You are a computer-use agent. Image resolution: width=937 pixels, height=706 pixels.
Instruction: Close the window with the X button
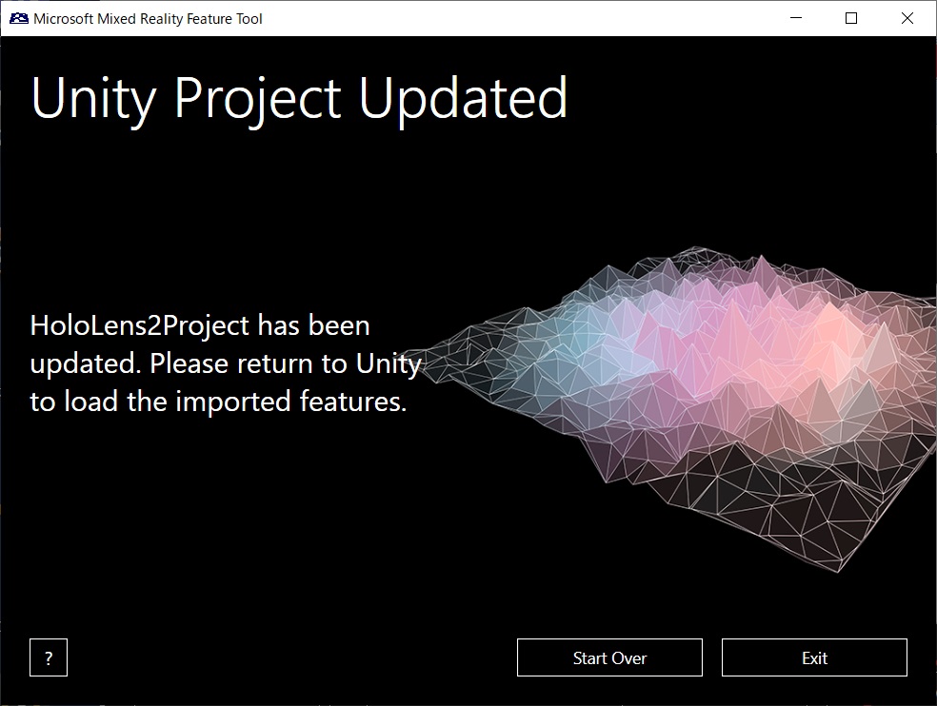click(x=907, y=18)
